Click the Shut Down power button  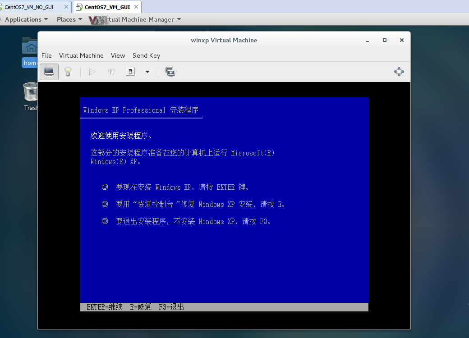(x=130, y=72)
